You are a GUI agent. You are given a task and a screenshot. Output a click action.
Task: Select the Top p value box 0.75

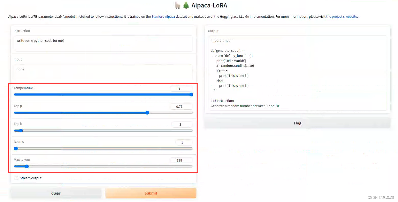(181, 107)
